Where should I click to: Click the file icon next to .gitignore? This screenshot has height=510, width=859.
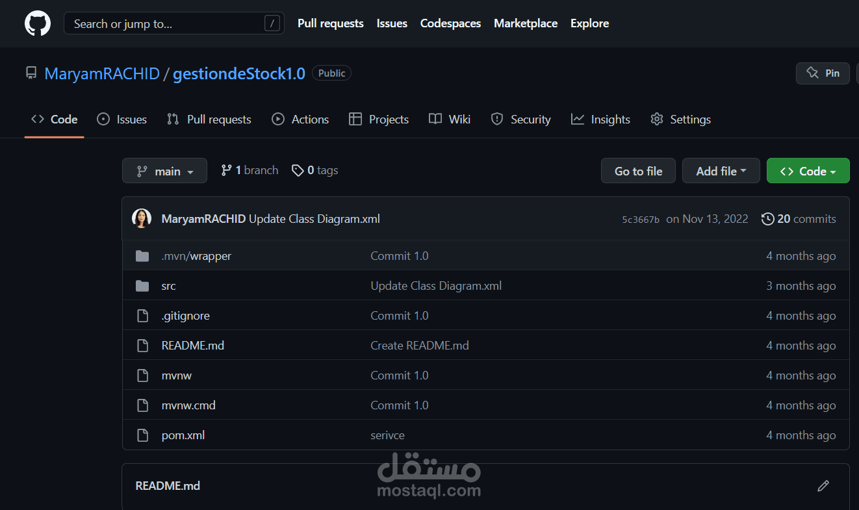pyautogui.click(x=142, y=316)
